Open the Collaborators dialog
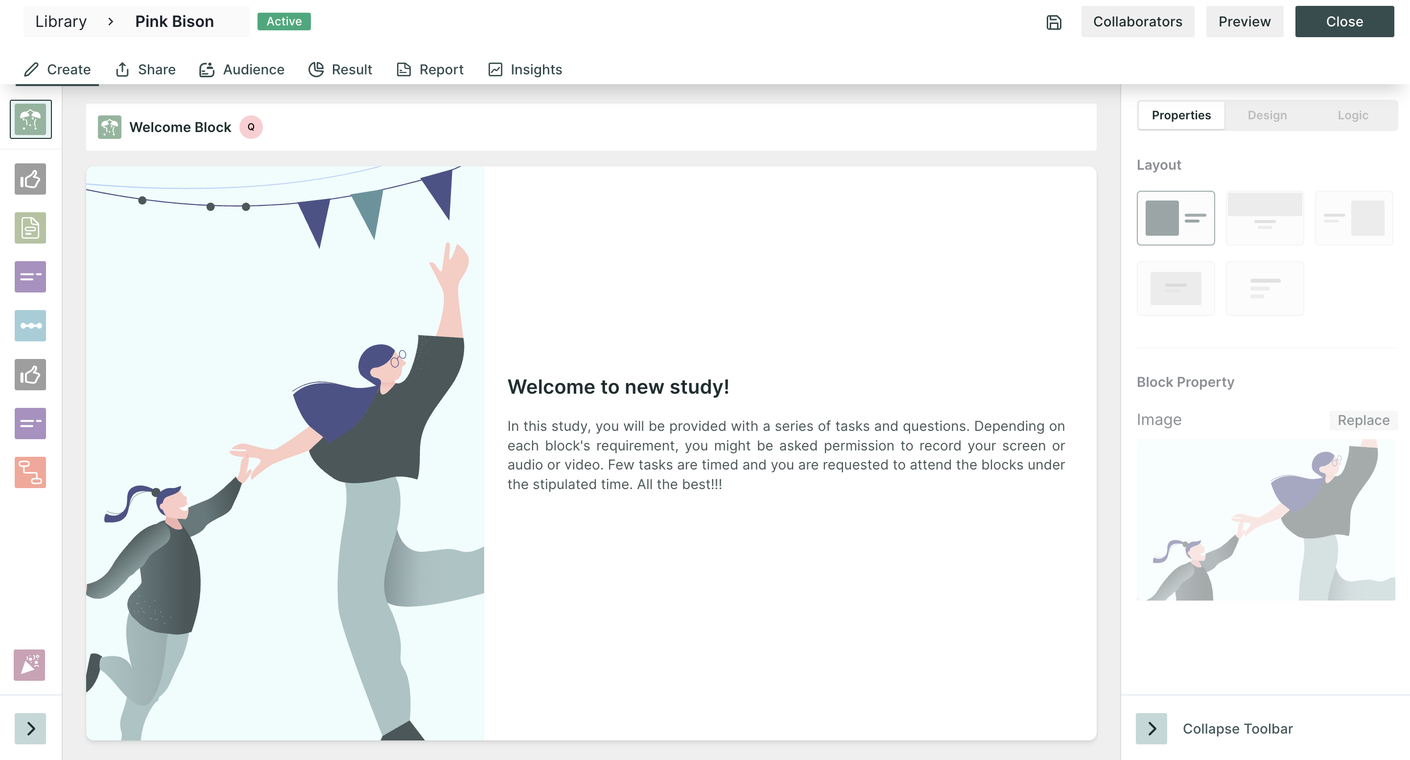The image size is (1410, 760). tap(1137, 22)
